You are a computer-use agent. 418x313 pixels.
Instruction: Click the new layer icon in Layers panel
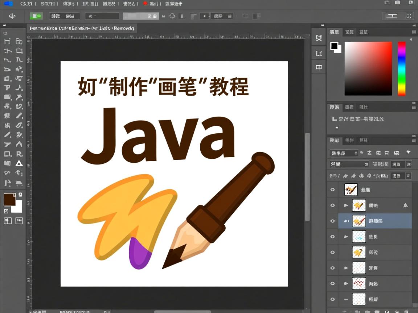[x=397, y=311]
